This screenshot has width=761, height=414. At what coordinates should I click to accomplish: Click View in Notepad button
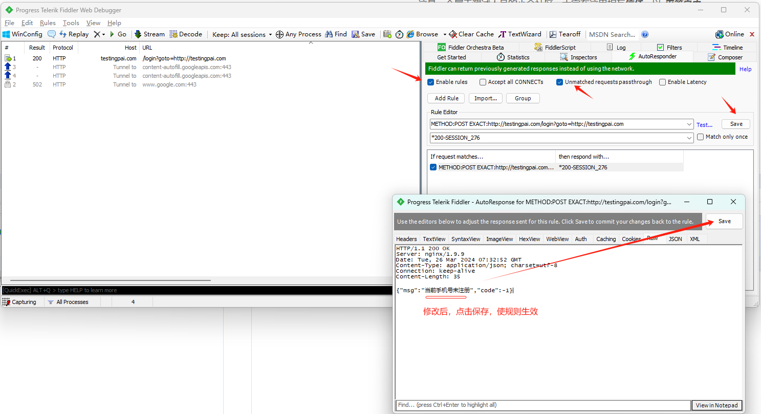(x=716, y=405)
